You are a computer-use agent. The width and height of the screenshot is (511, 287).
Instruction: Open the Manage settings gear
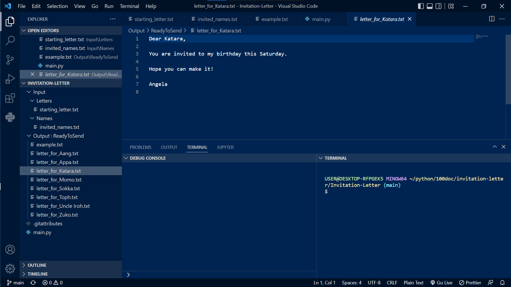[10, 269]
